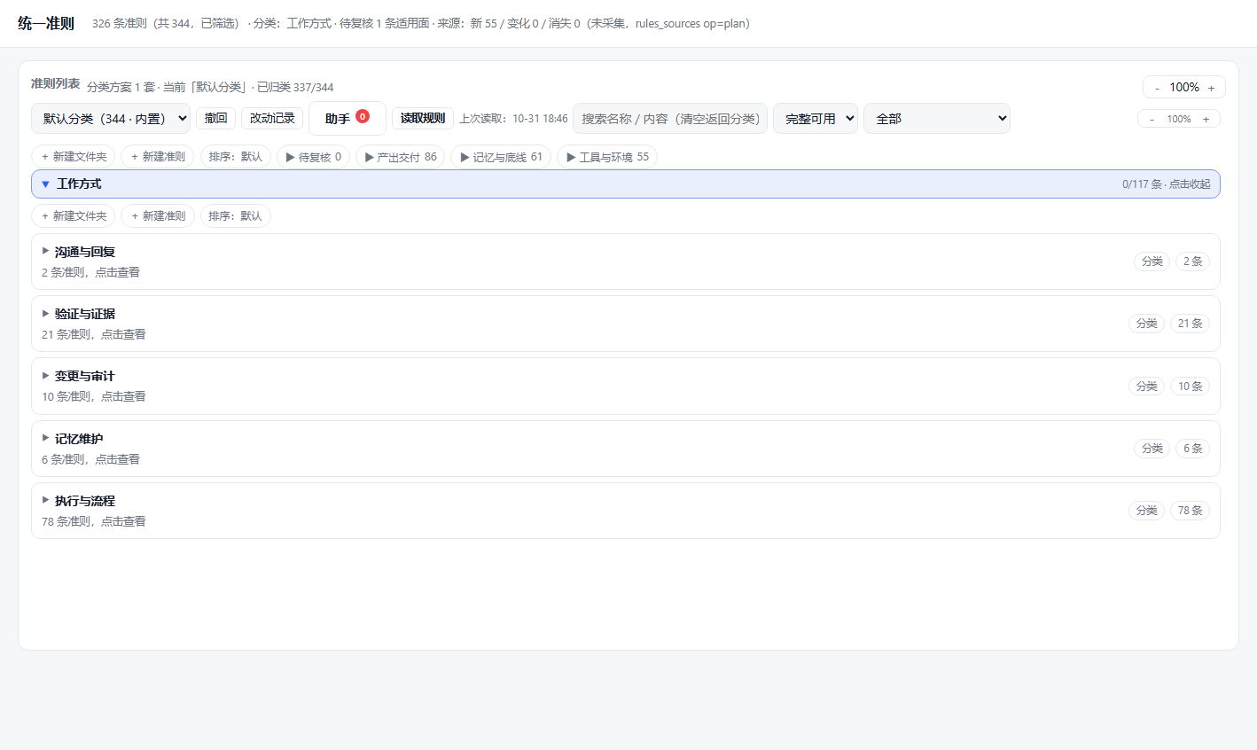Click 新建准则 inside the 工作方式 section

click(158, 216)
